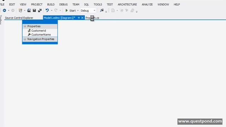Click the Save All icon
This screenshot has height=127, width=226.
click(40, 11)
